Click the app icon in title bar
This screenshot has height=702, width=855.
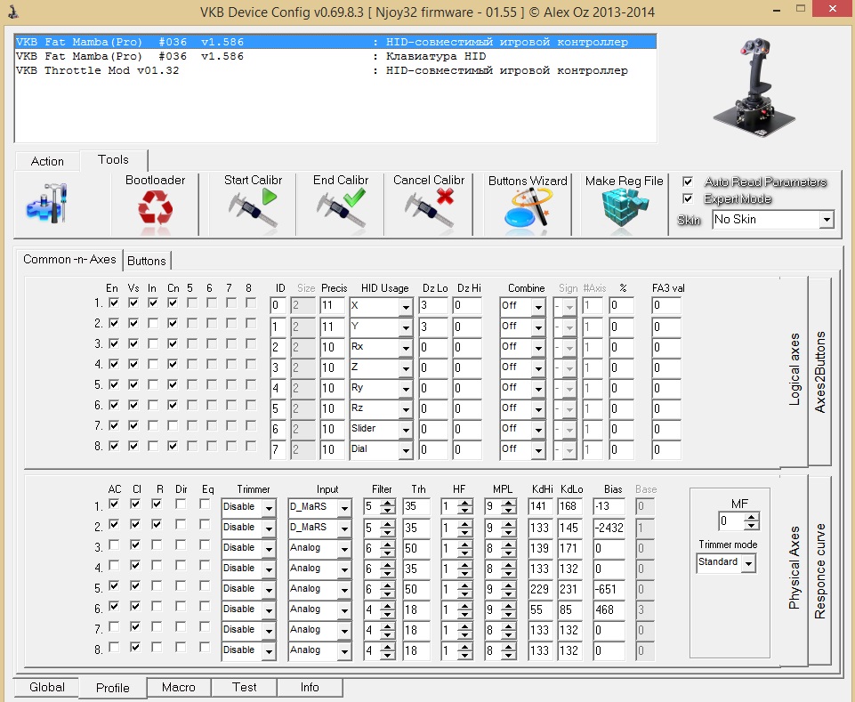[x=13, y=11]
